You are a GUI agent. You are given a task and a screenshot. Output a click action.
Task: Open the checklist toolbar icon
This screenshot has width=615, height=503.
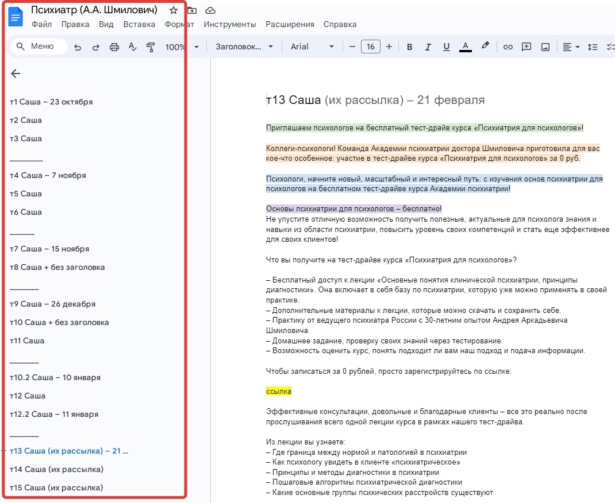pos(610,47)
